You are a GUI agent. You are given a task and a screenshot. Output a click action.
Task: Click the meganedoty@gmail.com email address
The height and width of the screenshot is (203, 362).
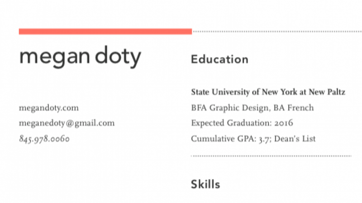(x=67, y=123)
